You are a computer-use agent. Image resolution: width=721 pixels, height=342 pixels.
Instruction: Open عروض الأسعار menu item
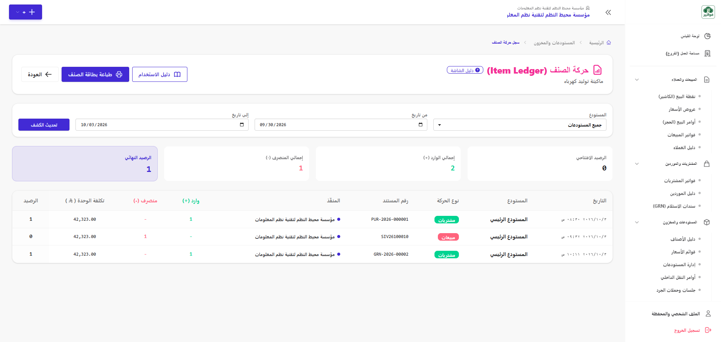[682, 109]
